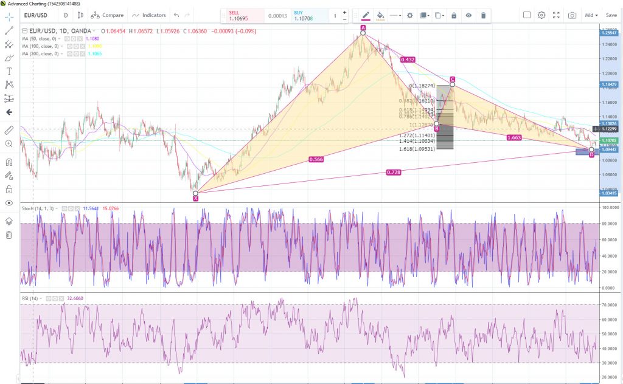
Task: Open chart properties gear in top right
Action: pyautogui.click(x=541, y=15)
